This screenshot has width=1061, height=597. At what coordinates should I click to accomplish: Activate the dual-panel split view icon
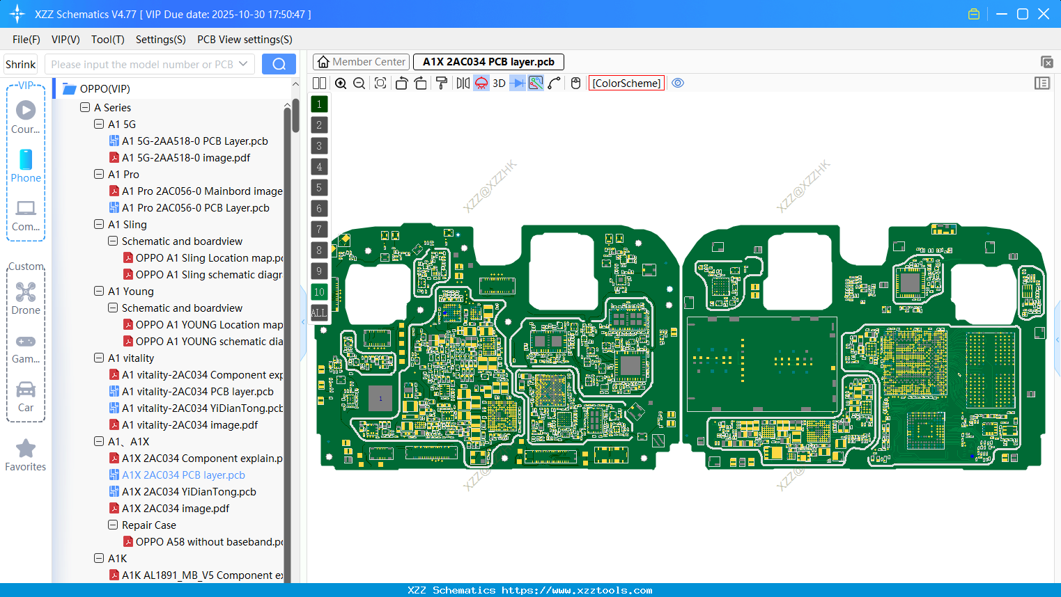(x=320, y=83)
